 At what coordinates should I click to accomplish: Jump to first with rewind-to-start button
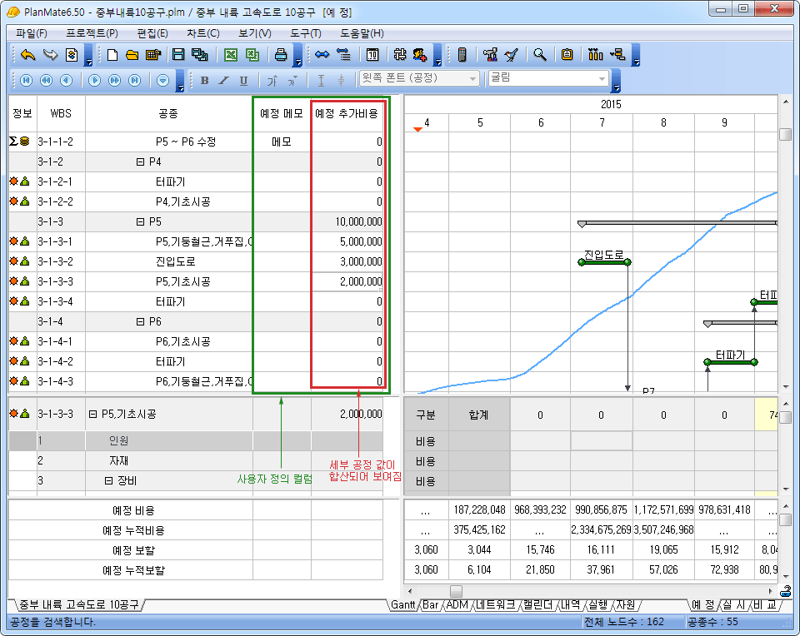click(x=26, y=80)
